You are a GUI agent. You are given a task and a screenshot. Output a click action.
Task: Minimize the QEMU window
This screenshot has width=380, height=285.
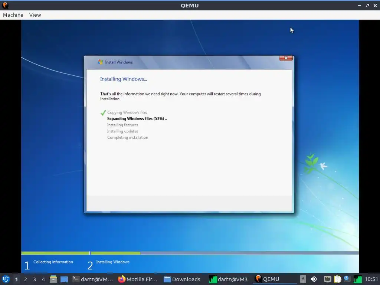point(360,5)
